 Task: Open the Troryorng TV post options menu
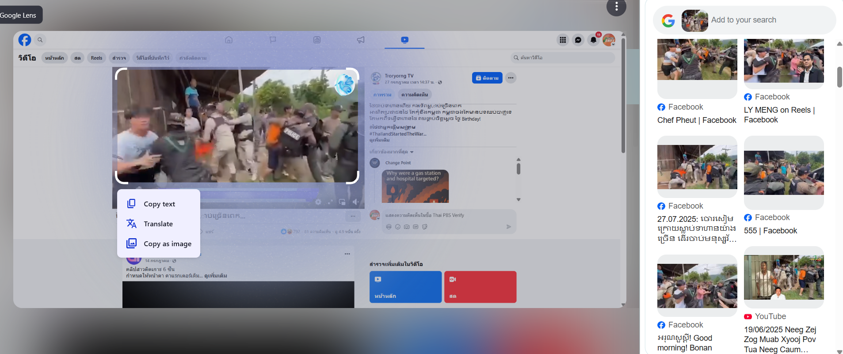coord(511,78)
